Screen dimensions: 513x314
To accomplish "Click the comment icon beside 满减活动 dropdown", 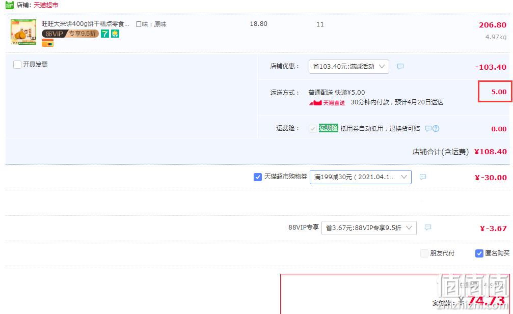I will [400, 67].
